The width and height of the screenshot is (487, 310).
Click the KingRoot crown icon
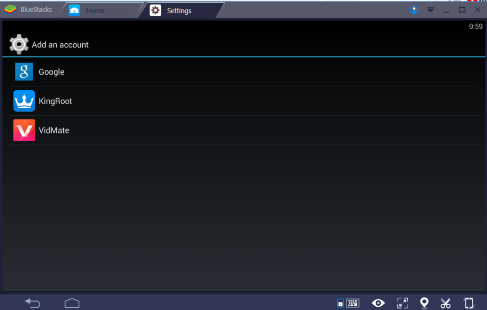pos(24,101)
